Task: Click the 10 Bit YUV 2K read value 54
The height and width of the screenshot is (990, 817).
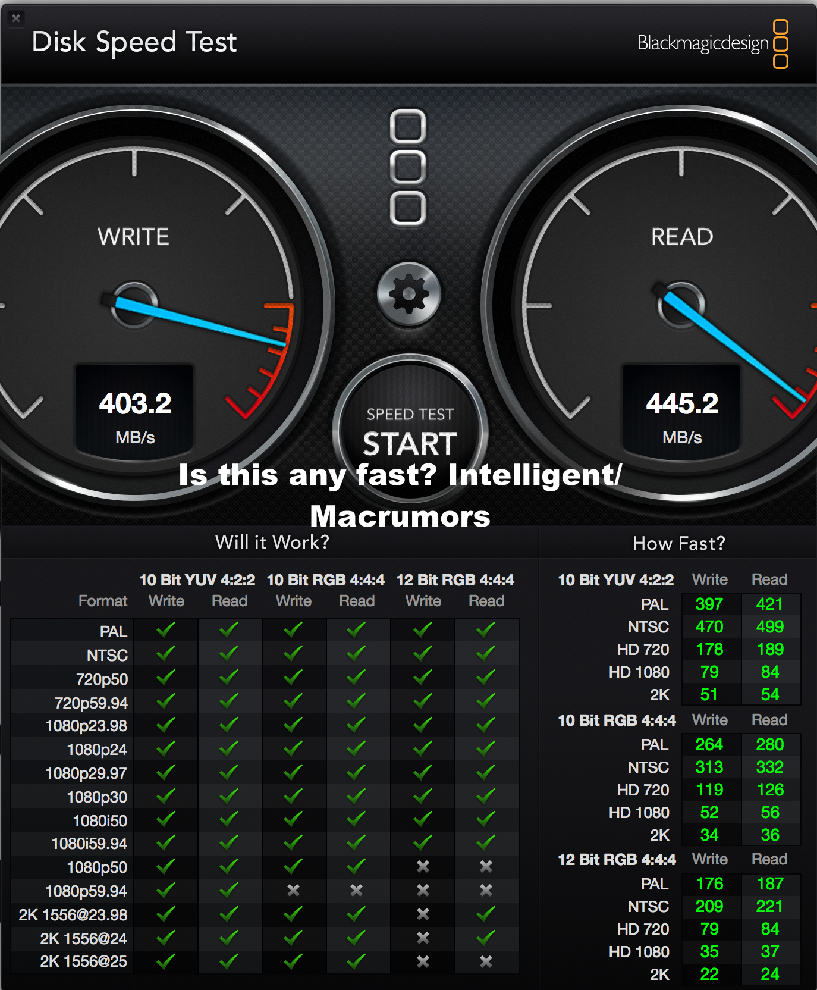Action: coord(770,695)
